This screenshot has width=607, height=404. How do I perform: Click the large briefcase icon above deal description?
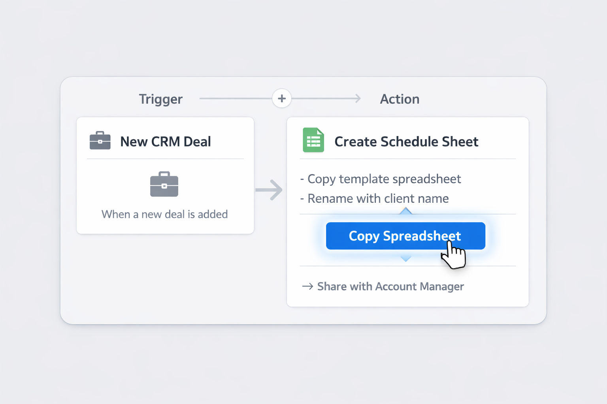164,184
